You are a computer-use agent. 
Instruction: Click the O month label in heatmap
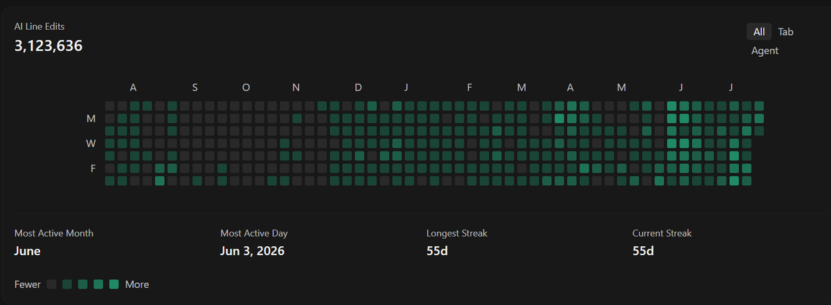pyautogui.click(x=246, y=87)
